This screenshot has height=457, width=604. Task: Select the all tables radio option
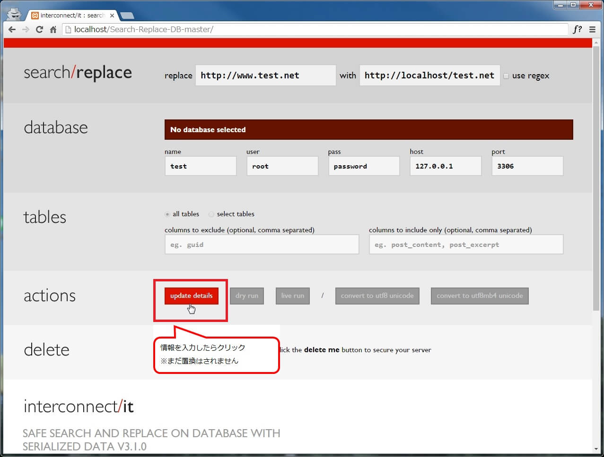(167, 214)
